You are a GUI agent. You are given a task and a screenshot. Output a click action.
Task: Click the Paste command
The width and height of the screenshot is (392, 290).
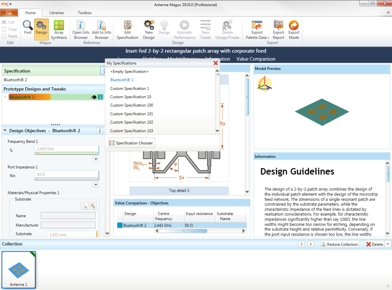10,36
